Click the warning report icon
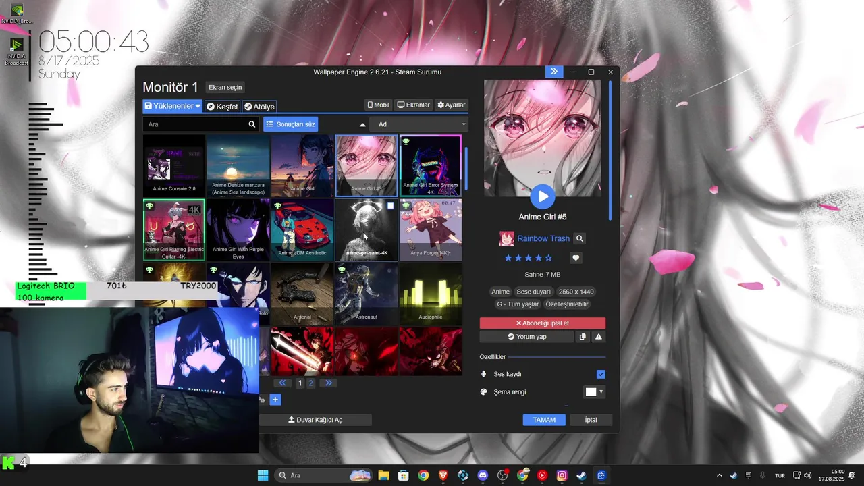864x486 pixels. coord(599,337)
